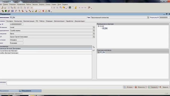
Task: Click the help question-mark toolbar icon
Action: [64, 8]
